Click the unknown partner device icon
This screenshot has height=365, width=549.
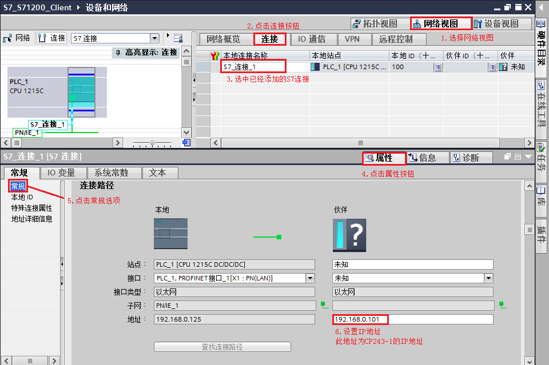pos(349,235)
